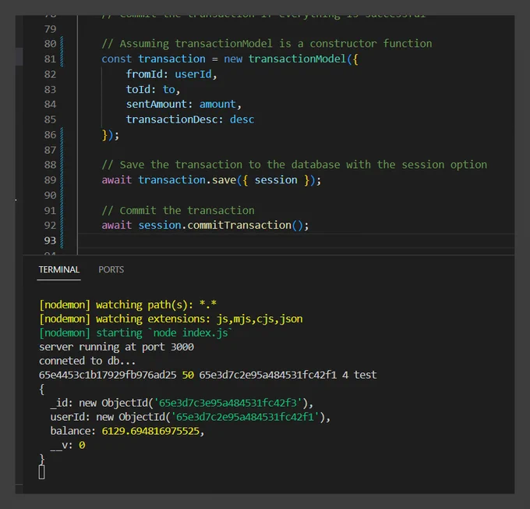Click the 'const transaction' declaration on line 81
The width and height of the screenshot is (530, 509).
[154, 59]
